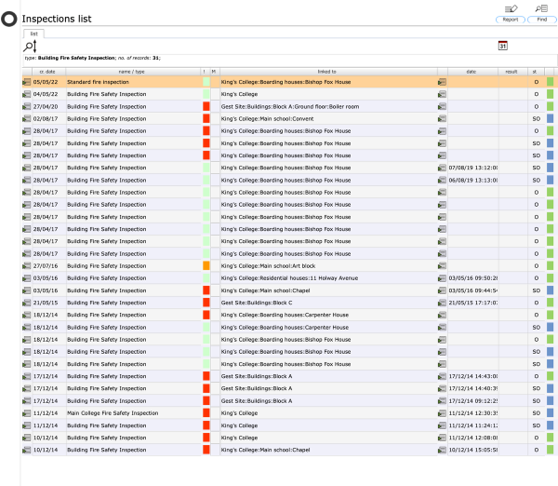This screenshot has width=558, height=486.
Task: Open linked item icon for 11 Holway Avenue row
Action: [442, 277]
